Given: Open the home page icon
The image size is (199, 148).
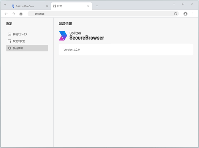Looking at the screenshot, I should tap(21, 14).
